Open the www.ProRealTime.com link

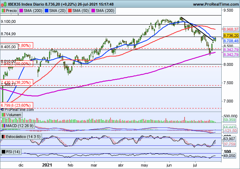point(216,4)
